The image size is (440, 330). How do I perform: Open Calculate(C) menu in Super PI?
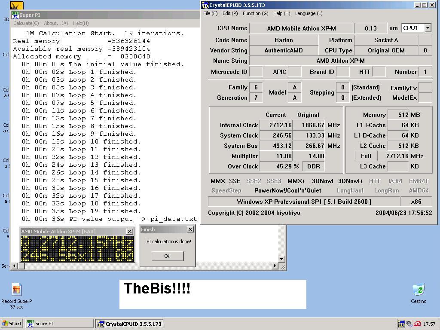pyautogui.click(x=26, y=23)
